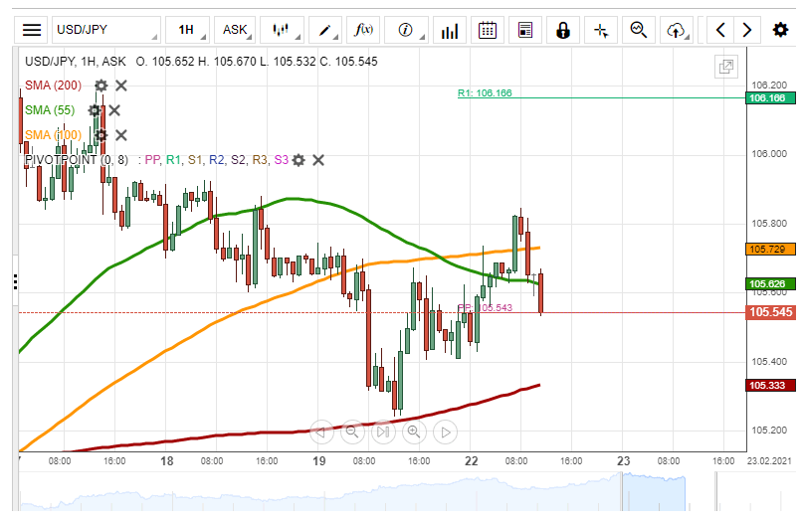The width and height of the screenshot is (802, 520).
Task: Go to next with right chevron
Action: point(746,30)
